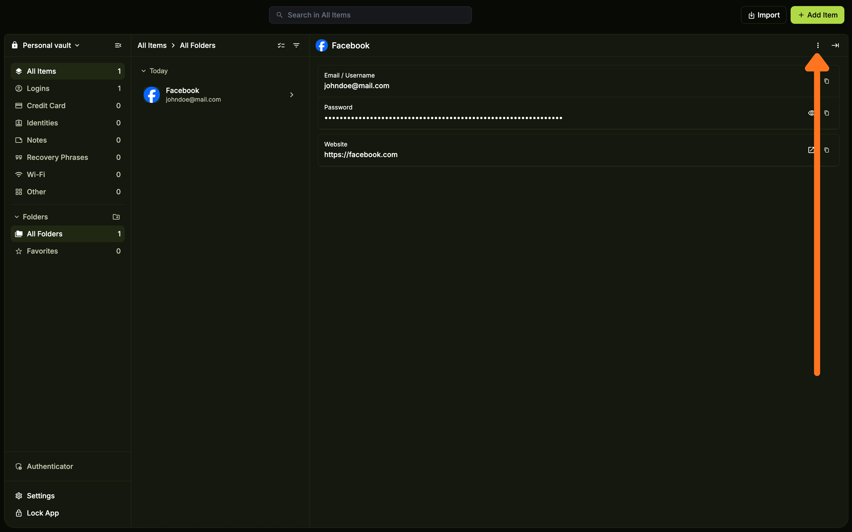Click the search magnifier icon
Viewport: 852px width, 532px height.
pyautogui.click(x=279, y=15)
